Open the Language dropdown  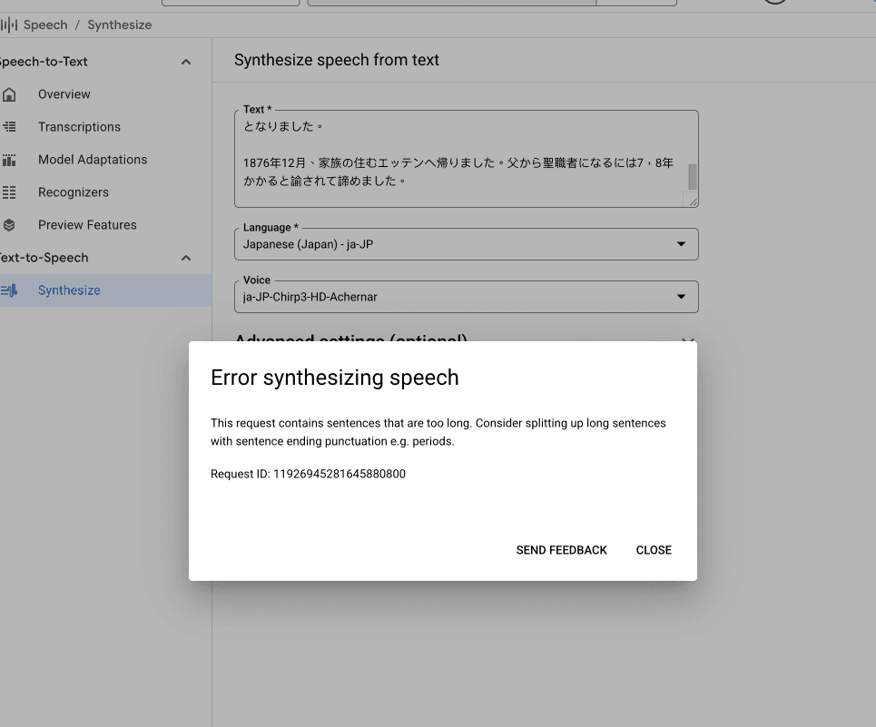(466, 244)
